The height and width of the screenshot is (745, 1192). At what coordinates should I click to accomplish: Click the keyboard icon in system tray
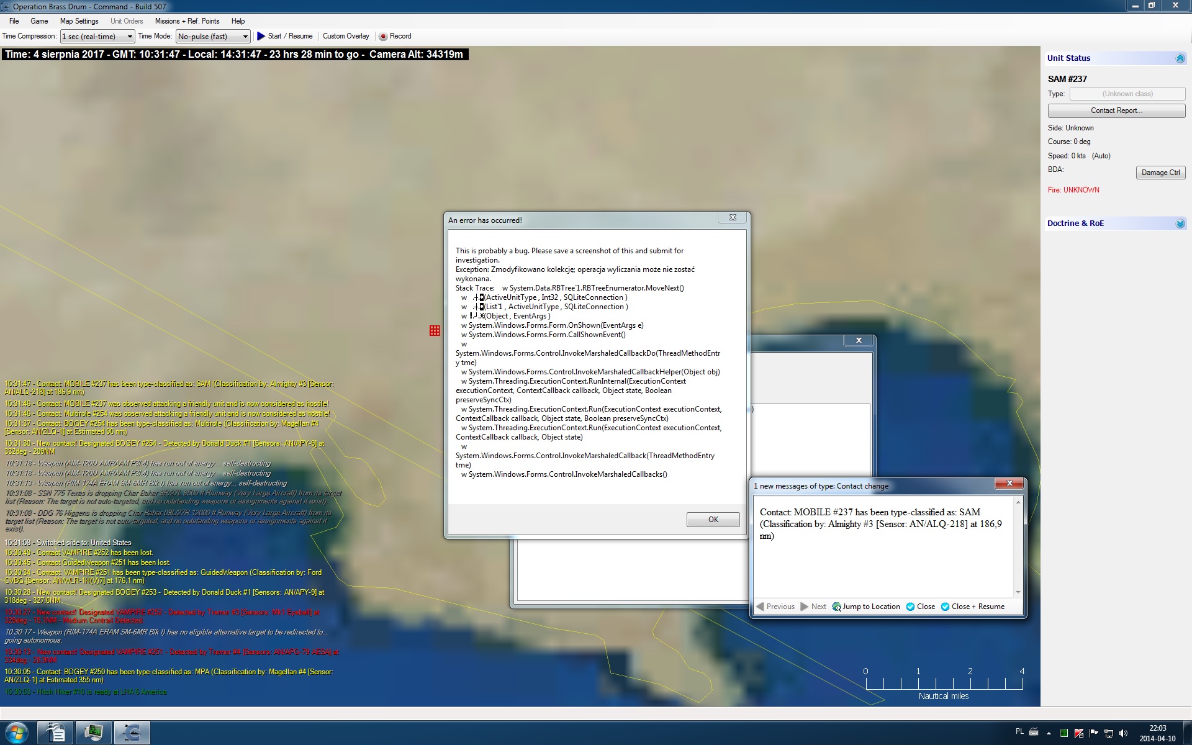1034,732
